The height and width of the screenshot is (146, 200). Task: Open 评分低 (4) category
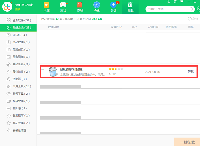(18, 35)
